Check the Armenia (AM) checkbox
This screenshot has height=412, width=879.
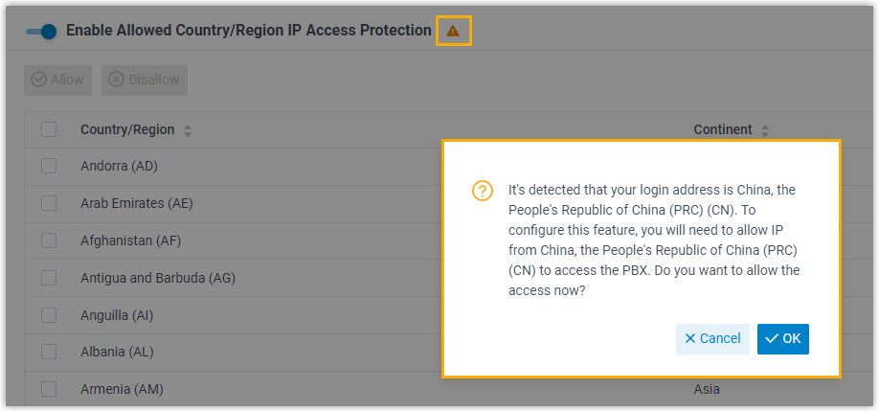(x=49, y=389)
